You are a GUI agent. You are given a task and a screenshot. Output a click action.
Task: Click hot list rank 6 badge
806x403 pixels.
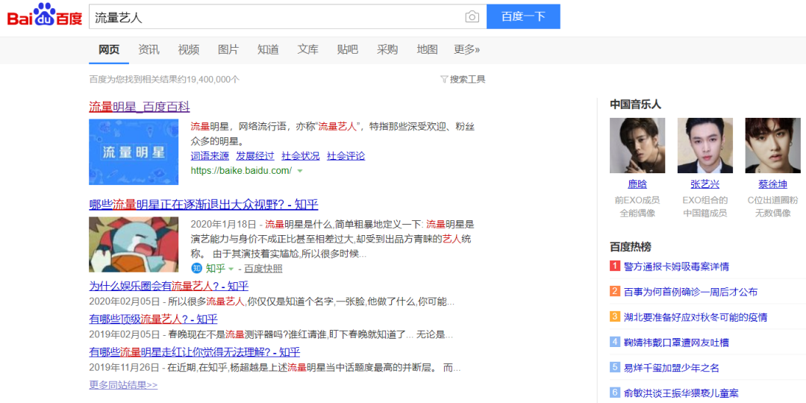click(615, 393)
